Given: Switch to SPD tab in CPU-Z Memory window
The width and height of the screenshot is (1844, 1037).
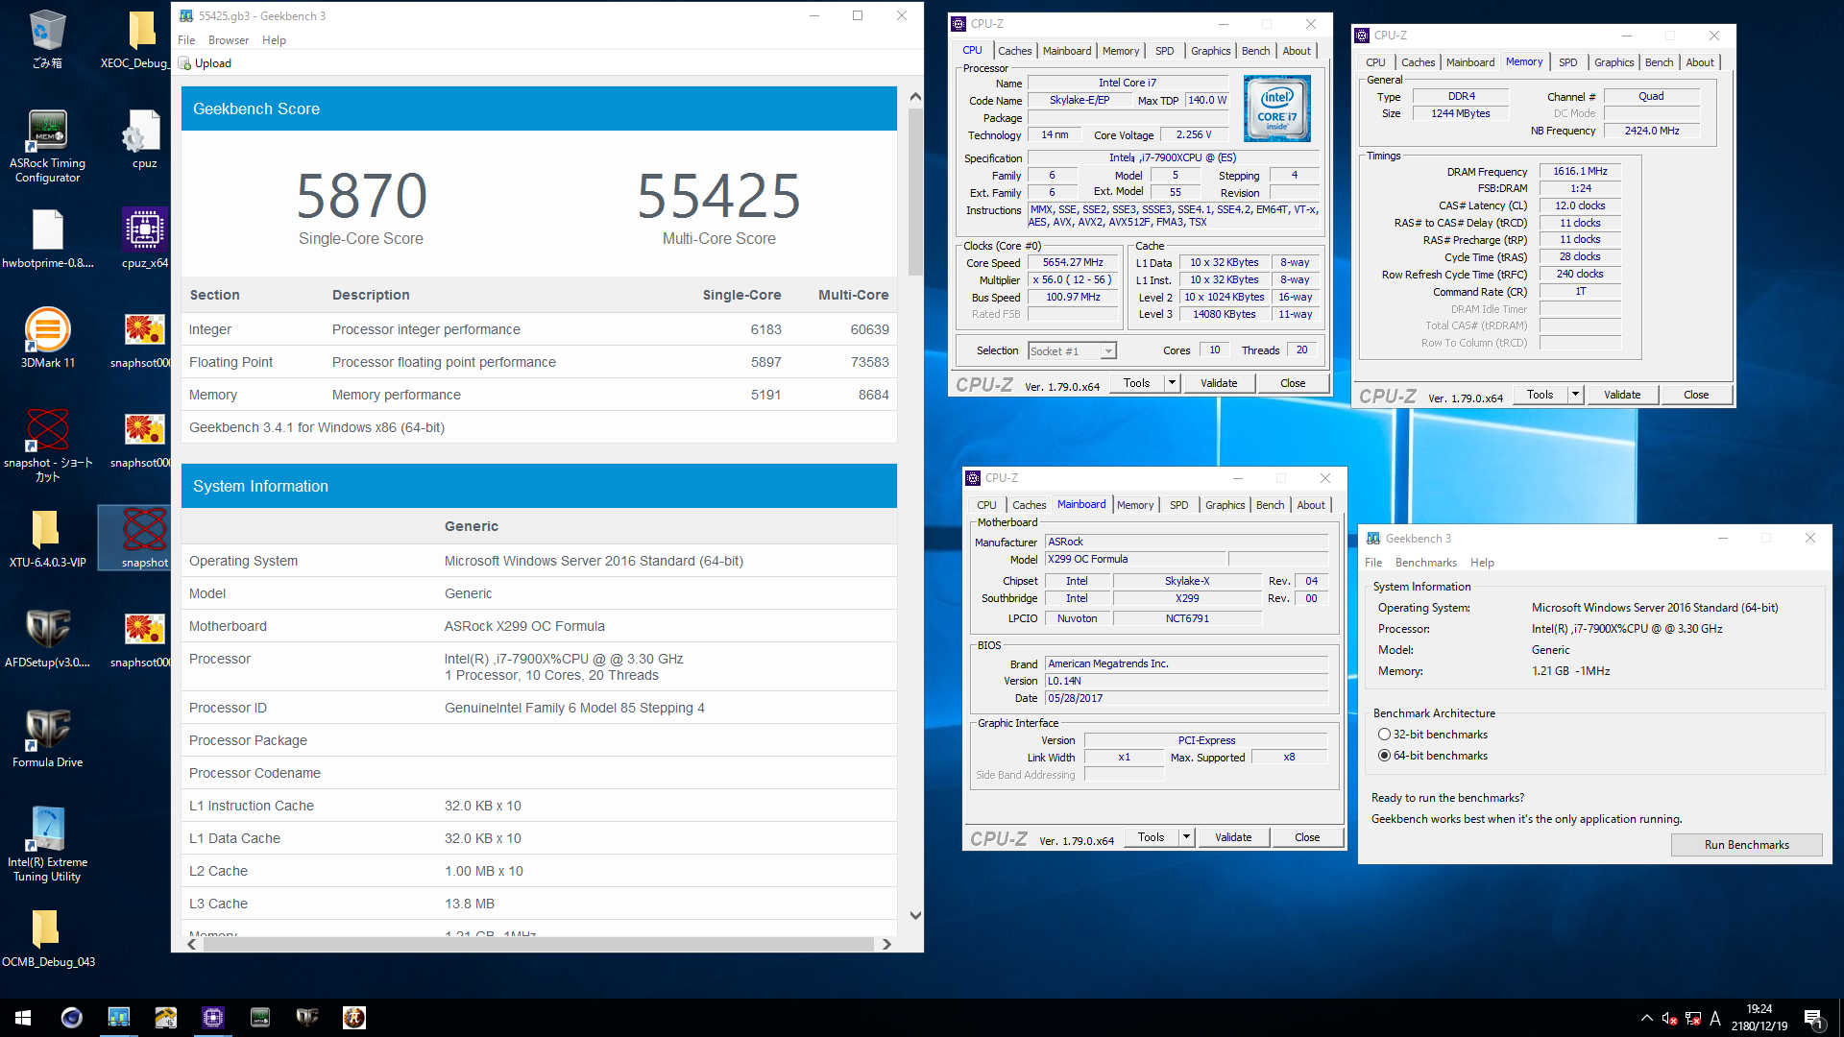Looking at the screenshot, I should (x=1567, y=62).
